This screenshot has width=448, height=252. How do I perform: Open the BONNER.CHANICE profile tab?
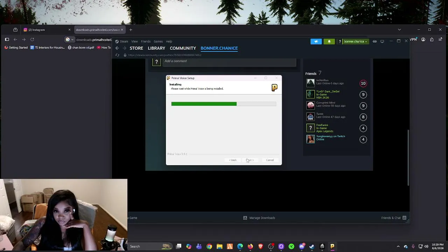[x=219, y=48]
